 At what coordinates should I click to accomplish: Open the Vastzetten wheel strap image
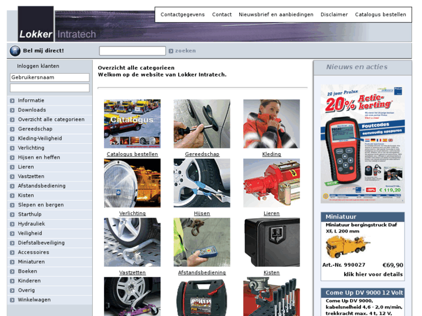point(132,242)
